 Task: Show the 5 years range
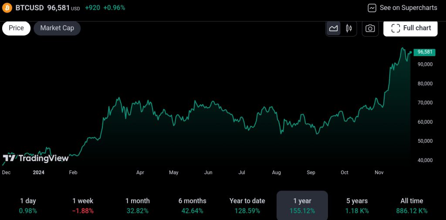coord(357,206)
